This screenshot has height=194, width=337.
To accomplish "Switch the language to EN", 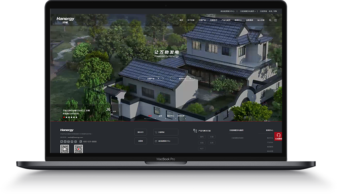I will [275, 11].
